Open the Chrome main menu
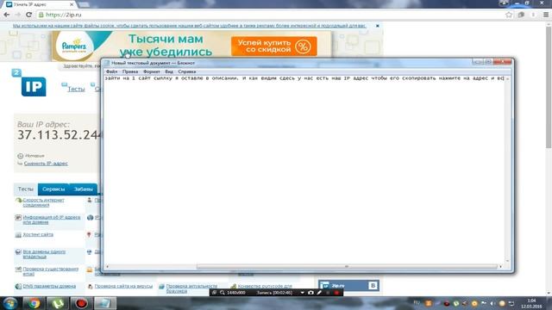Viewport: 552px width, 310px height. coord(546,15)
